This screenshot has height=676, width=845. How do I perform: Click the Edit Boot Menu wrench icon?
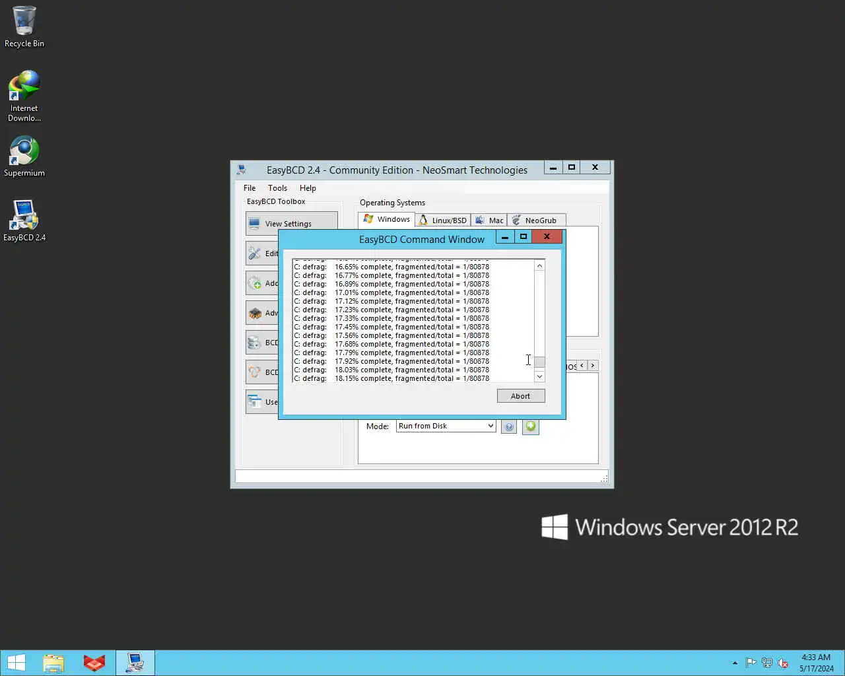coord(254,253)
